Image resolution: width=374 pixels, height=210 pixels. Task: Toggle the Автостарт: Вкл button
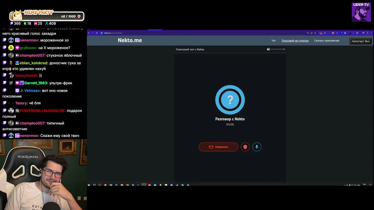click(361, 41)
